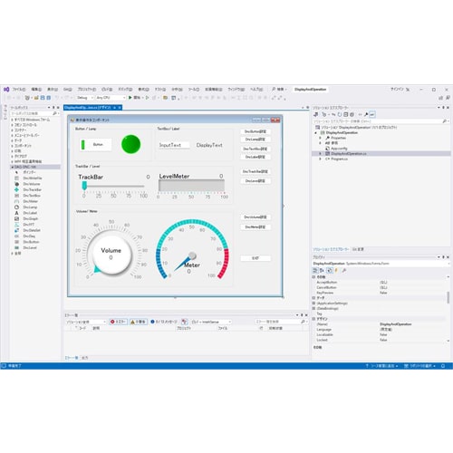Screen dimensions: 453x453
Task: Click the DncButton settings button
Action: click(255, 131)
